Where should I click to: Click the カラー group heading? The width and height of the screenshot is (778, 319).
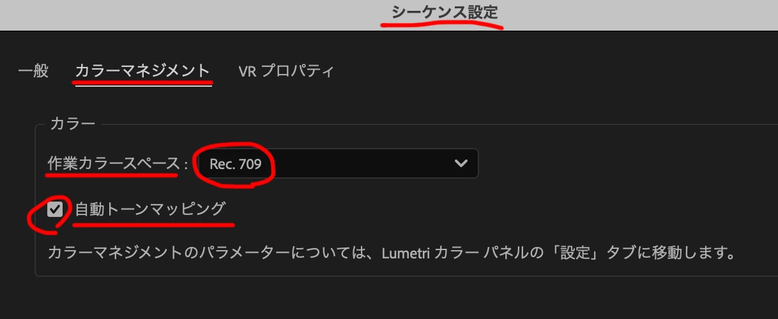pos(72,123)
